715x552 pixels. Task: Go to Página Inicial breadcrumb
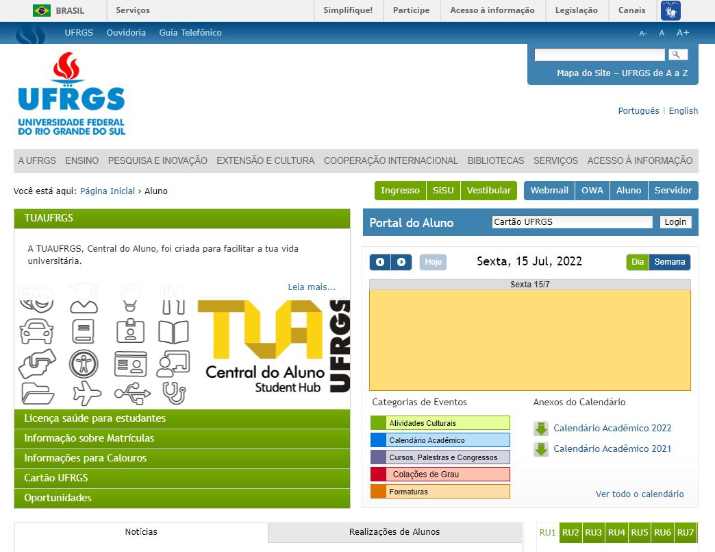[108, 191]
